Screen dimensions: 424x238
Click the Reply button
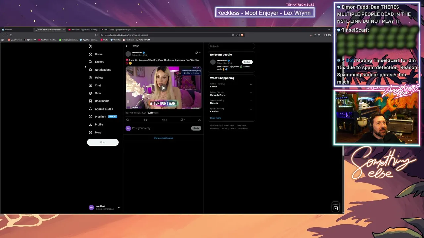[x=196, y=128]
